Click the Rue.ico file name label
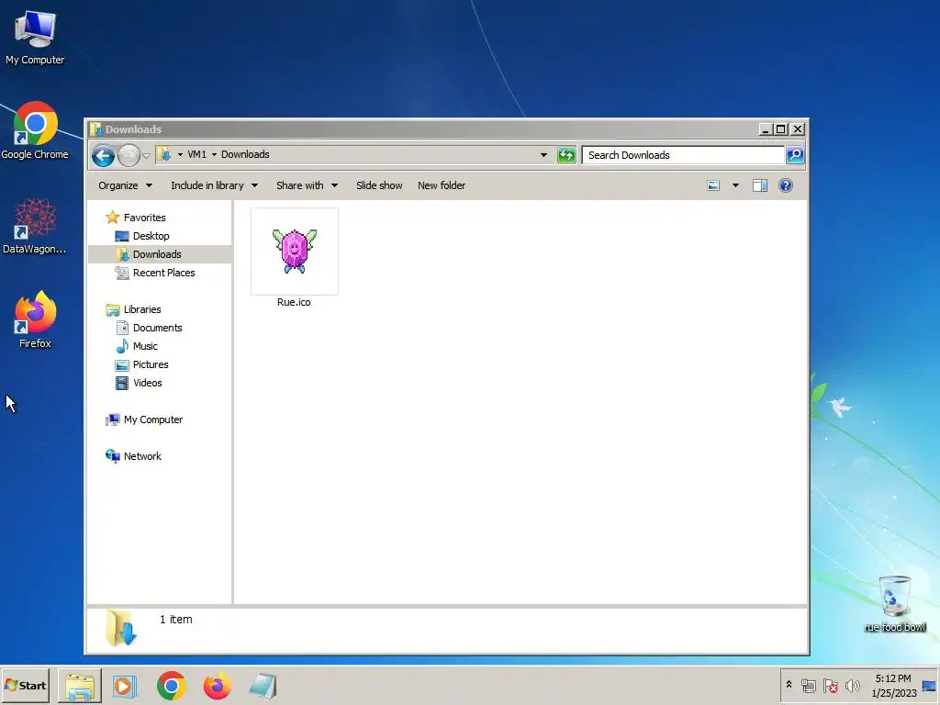The width and height of the screenshot is (940, 705). coord(294,302)
